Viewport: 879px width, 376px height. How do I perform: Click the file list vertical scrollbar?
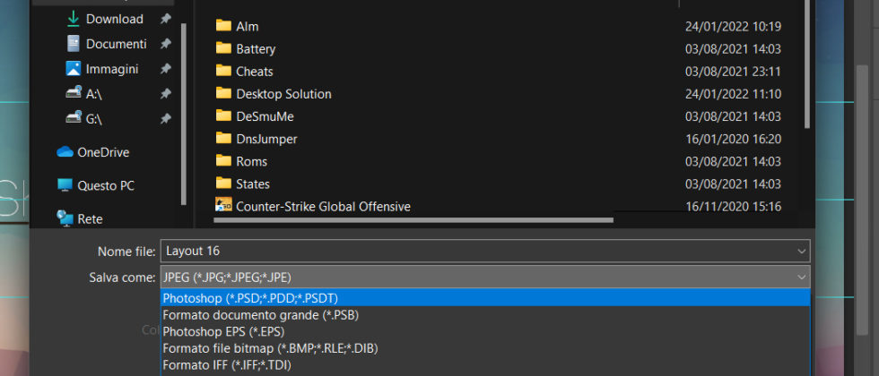[807, 64]
